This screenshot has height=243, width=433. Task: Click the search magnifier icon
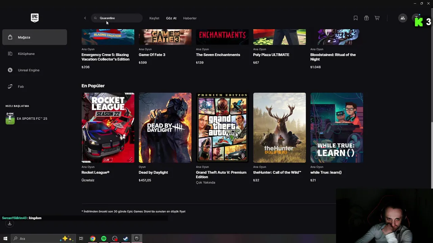click(x=95, y=18)
